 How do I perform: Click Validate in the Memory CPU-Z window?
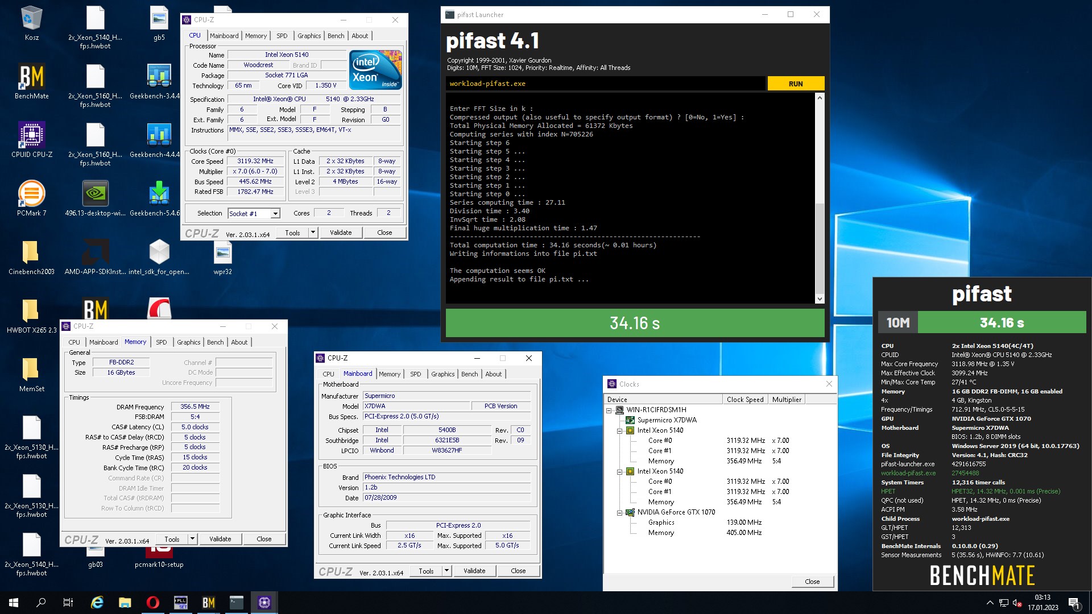coord(220,539)
